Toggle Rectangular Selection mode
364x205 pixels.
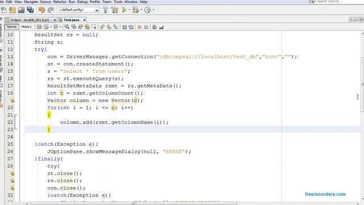click(94, 27)
